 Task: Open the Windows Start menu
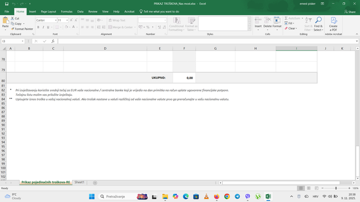point(92,196)
